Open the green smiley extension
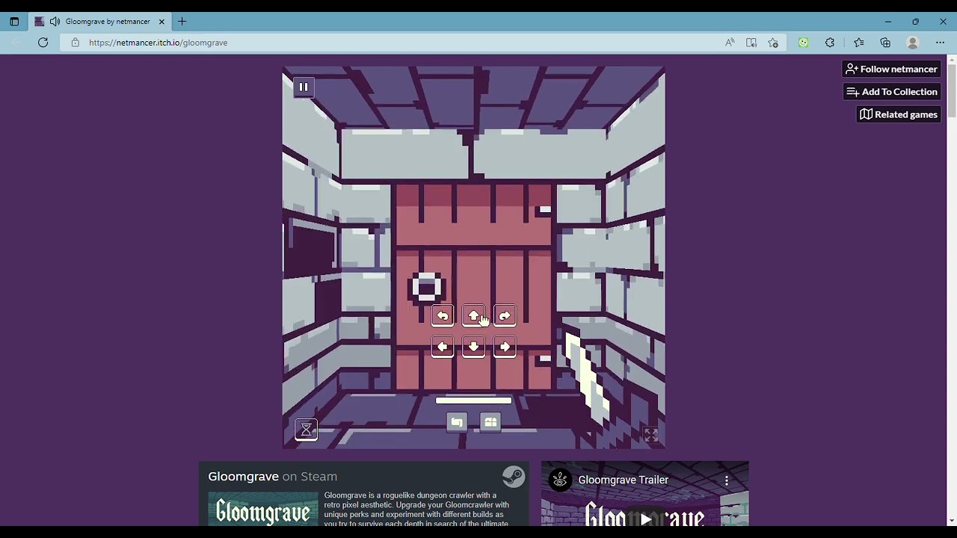Viewport: 957px width, 538px height. 804,43
